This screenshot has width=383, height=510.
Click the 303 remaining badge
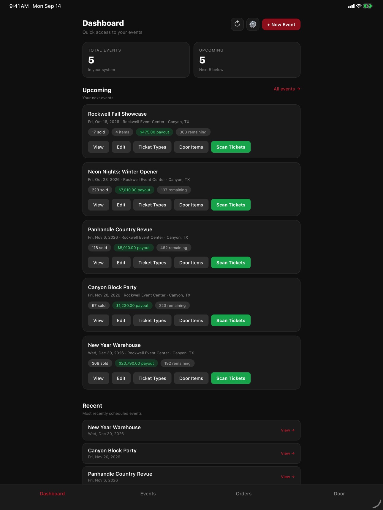click(193, 132)
